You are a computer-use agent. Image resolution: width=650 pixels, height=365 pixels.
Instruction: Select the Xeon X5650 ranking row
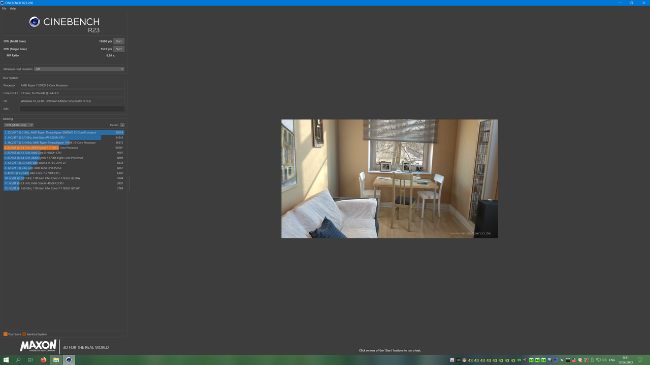pyautogui.click(x=63, y=168)
